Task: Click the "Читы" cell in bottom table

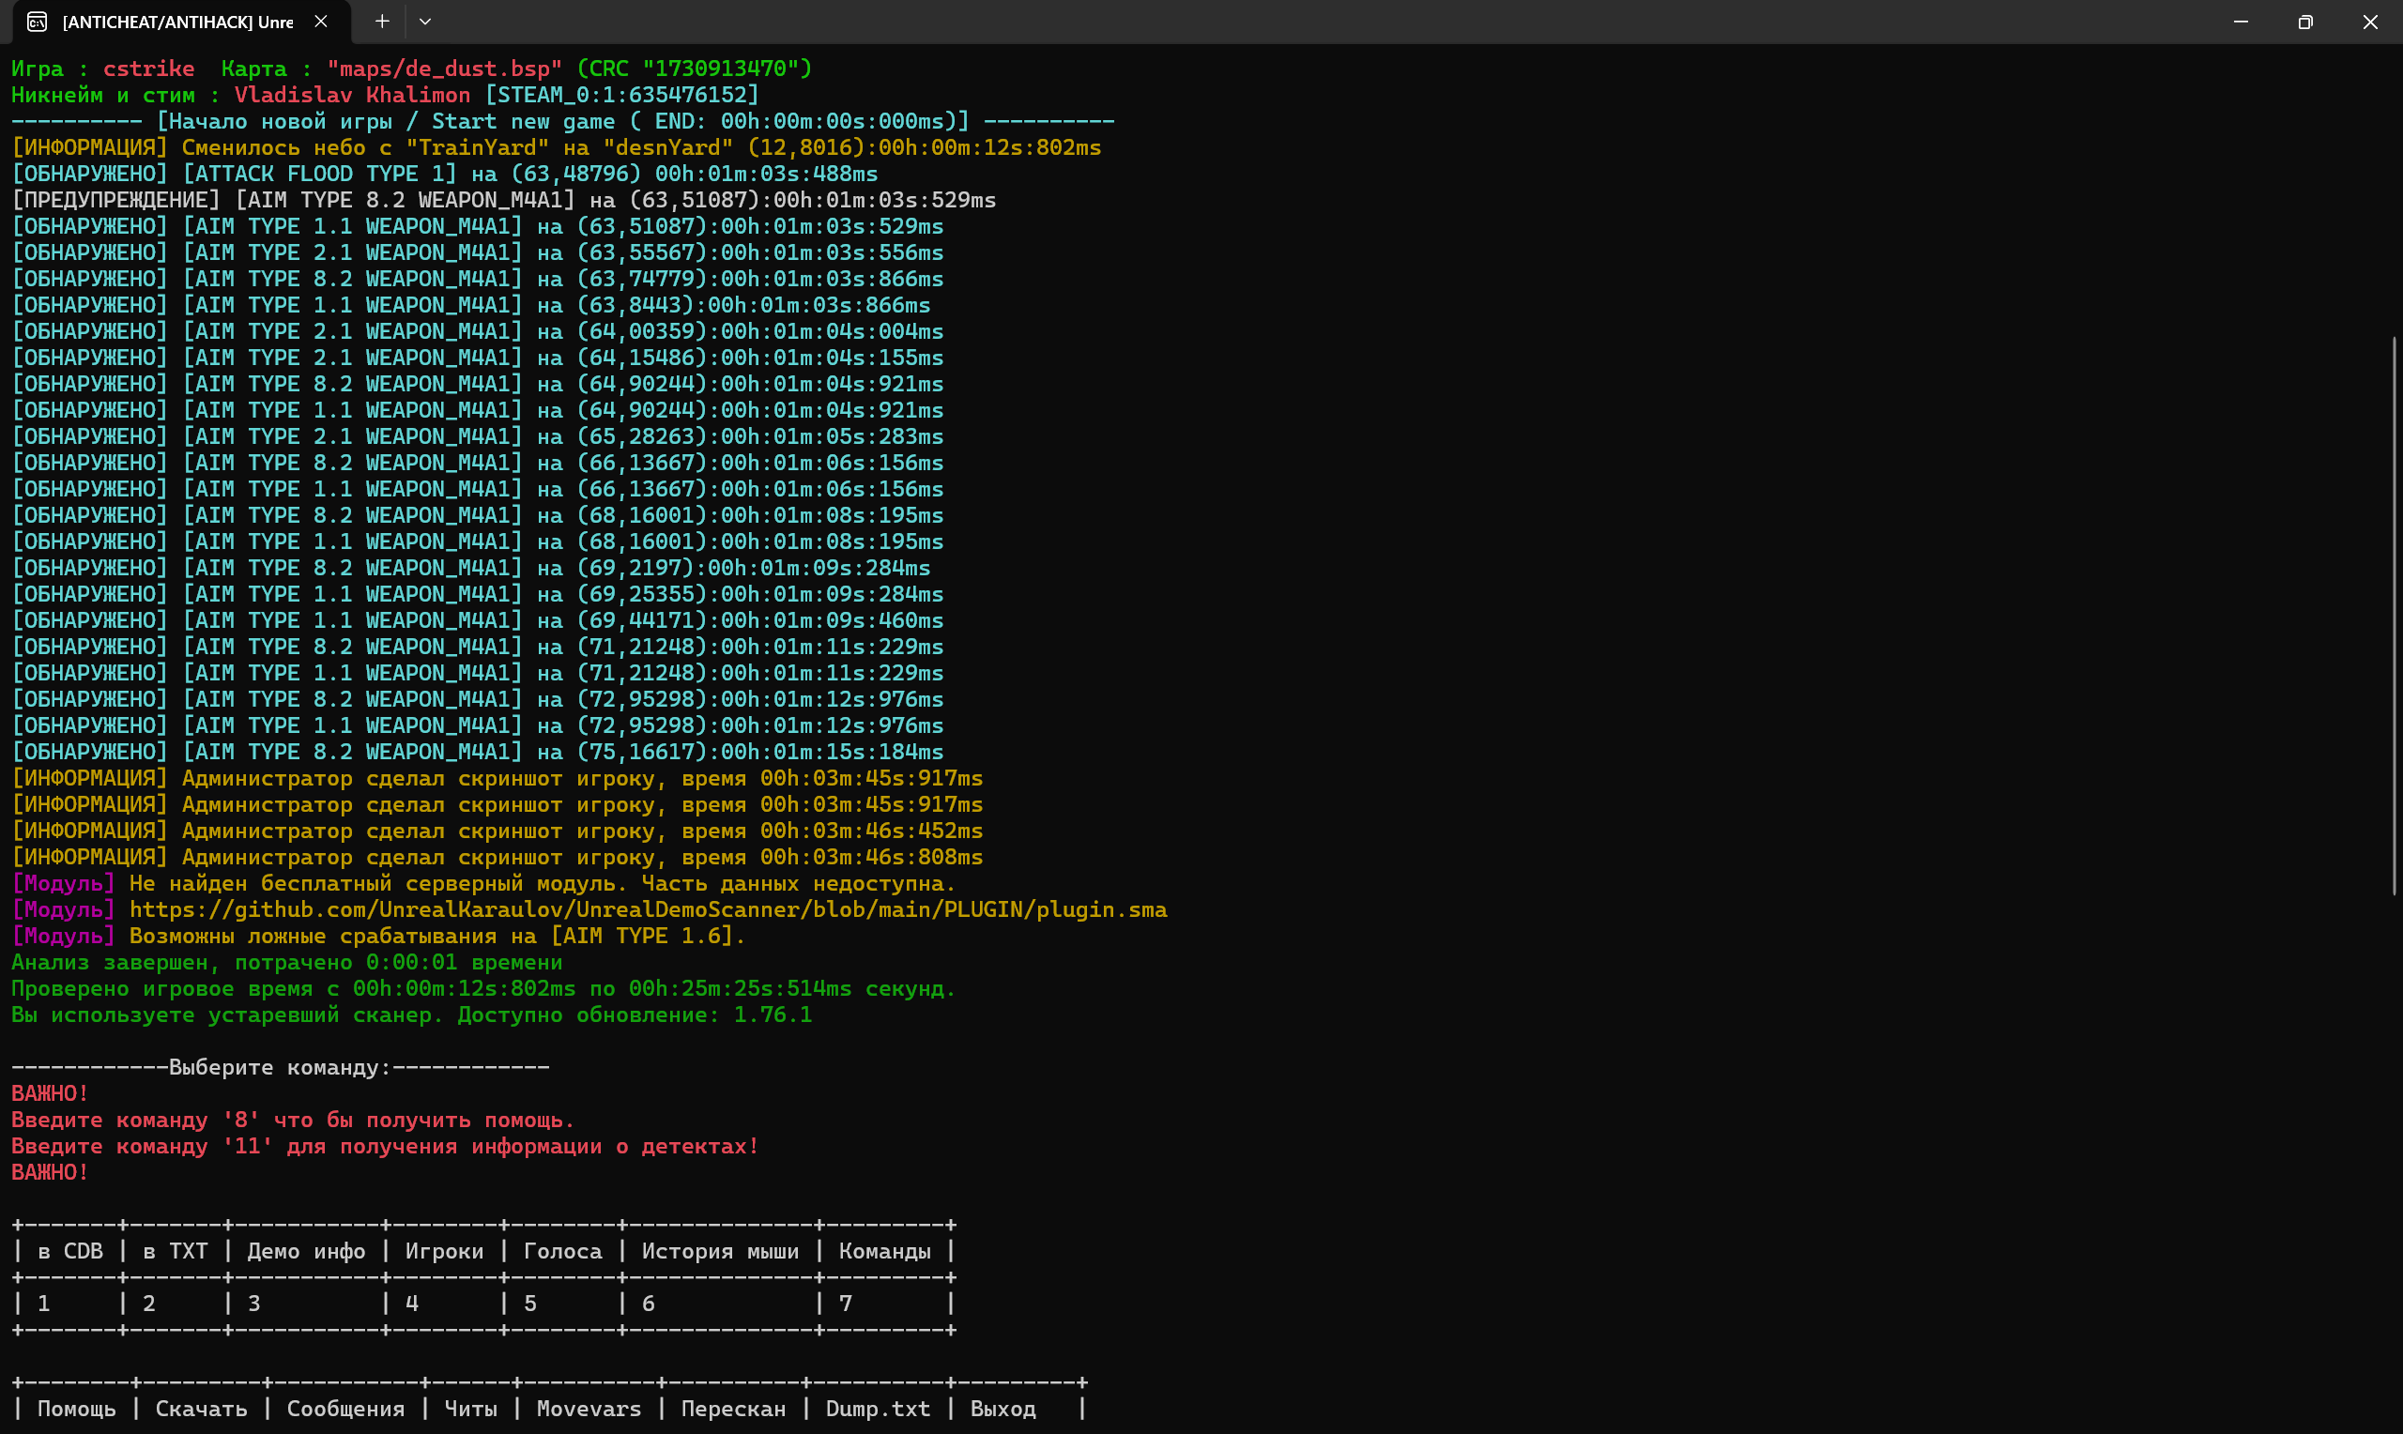Action: click(470, 1410)
